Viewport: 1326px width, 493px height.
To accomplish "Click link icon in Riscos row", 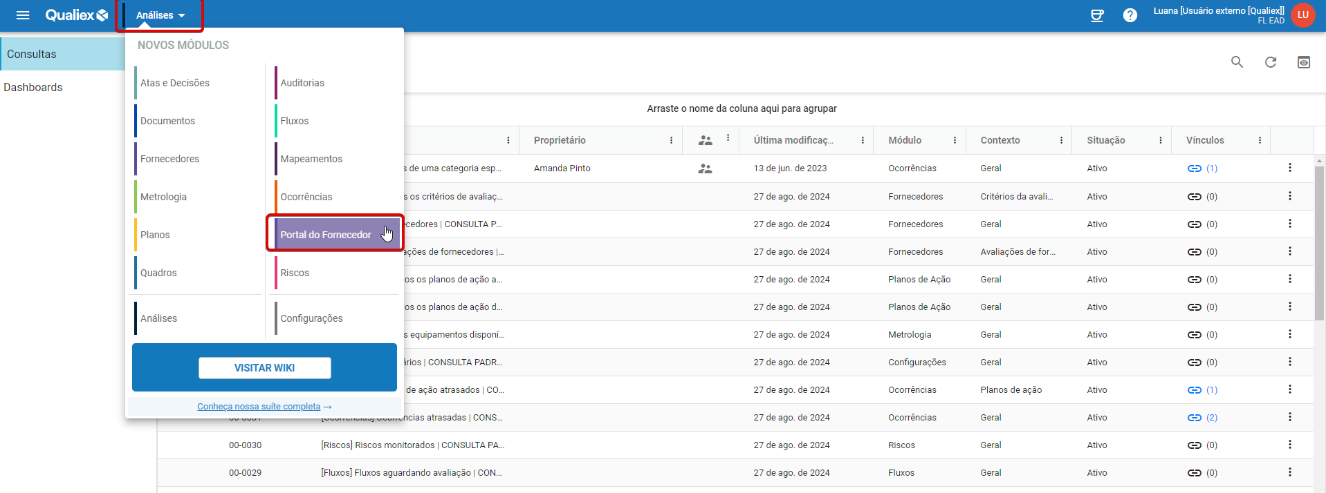I will coord(1195,445).
